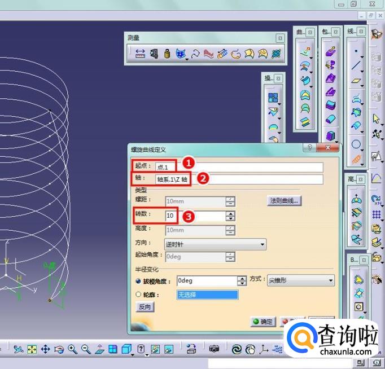Open the 方向 逆时针 dropdown

(215, 244)
